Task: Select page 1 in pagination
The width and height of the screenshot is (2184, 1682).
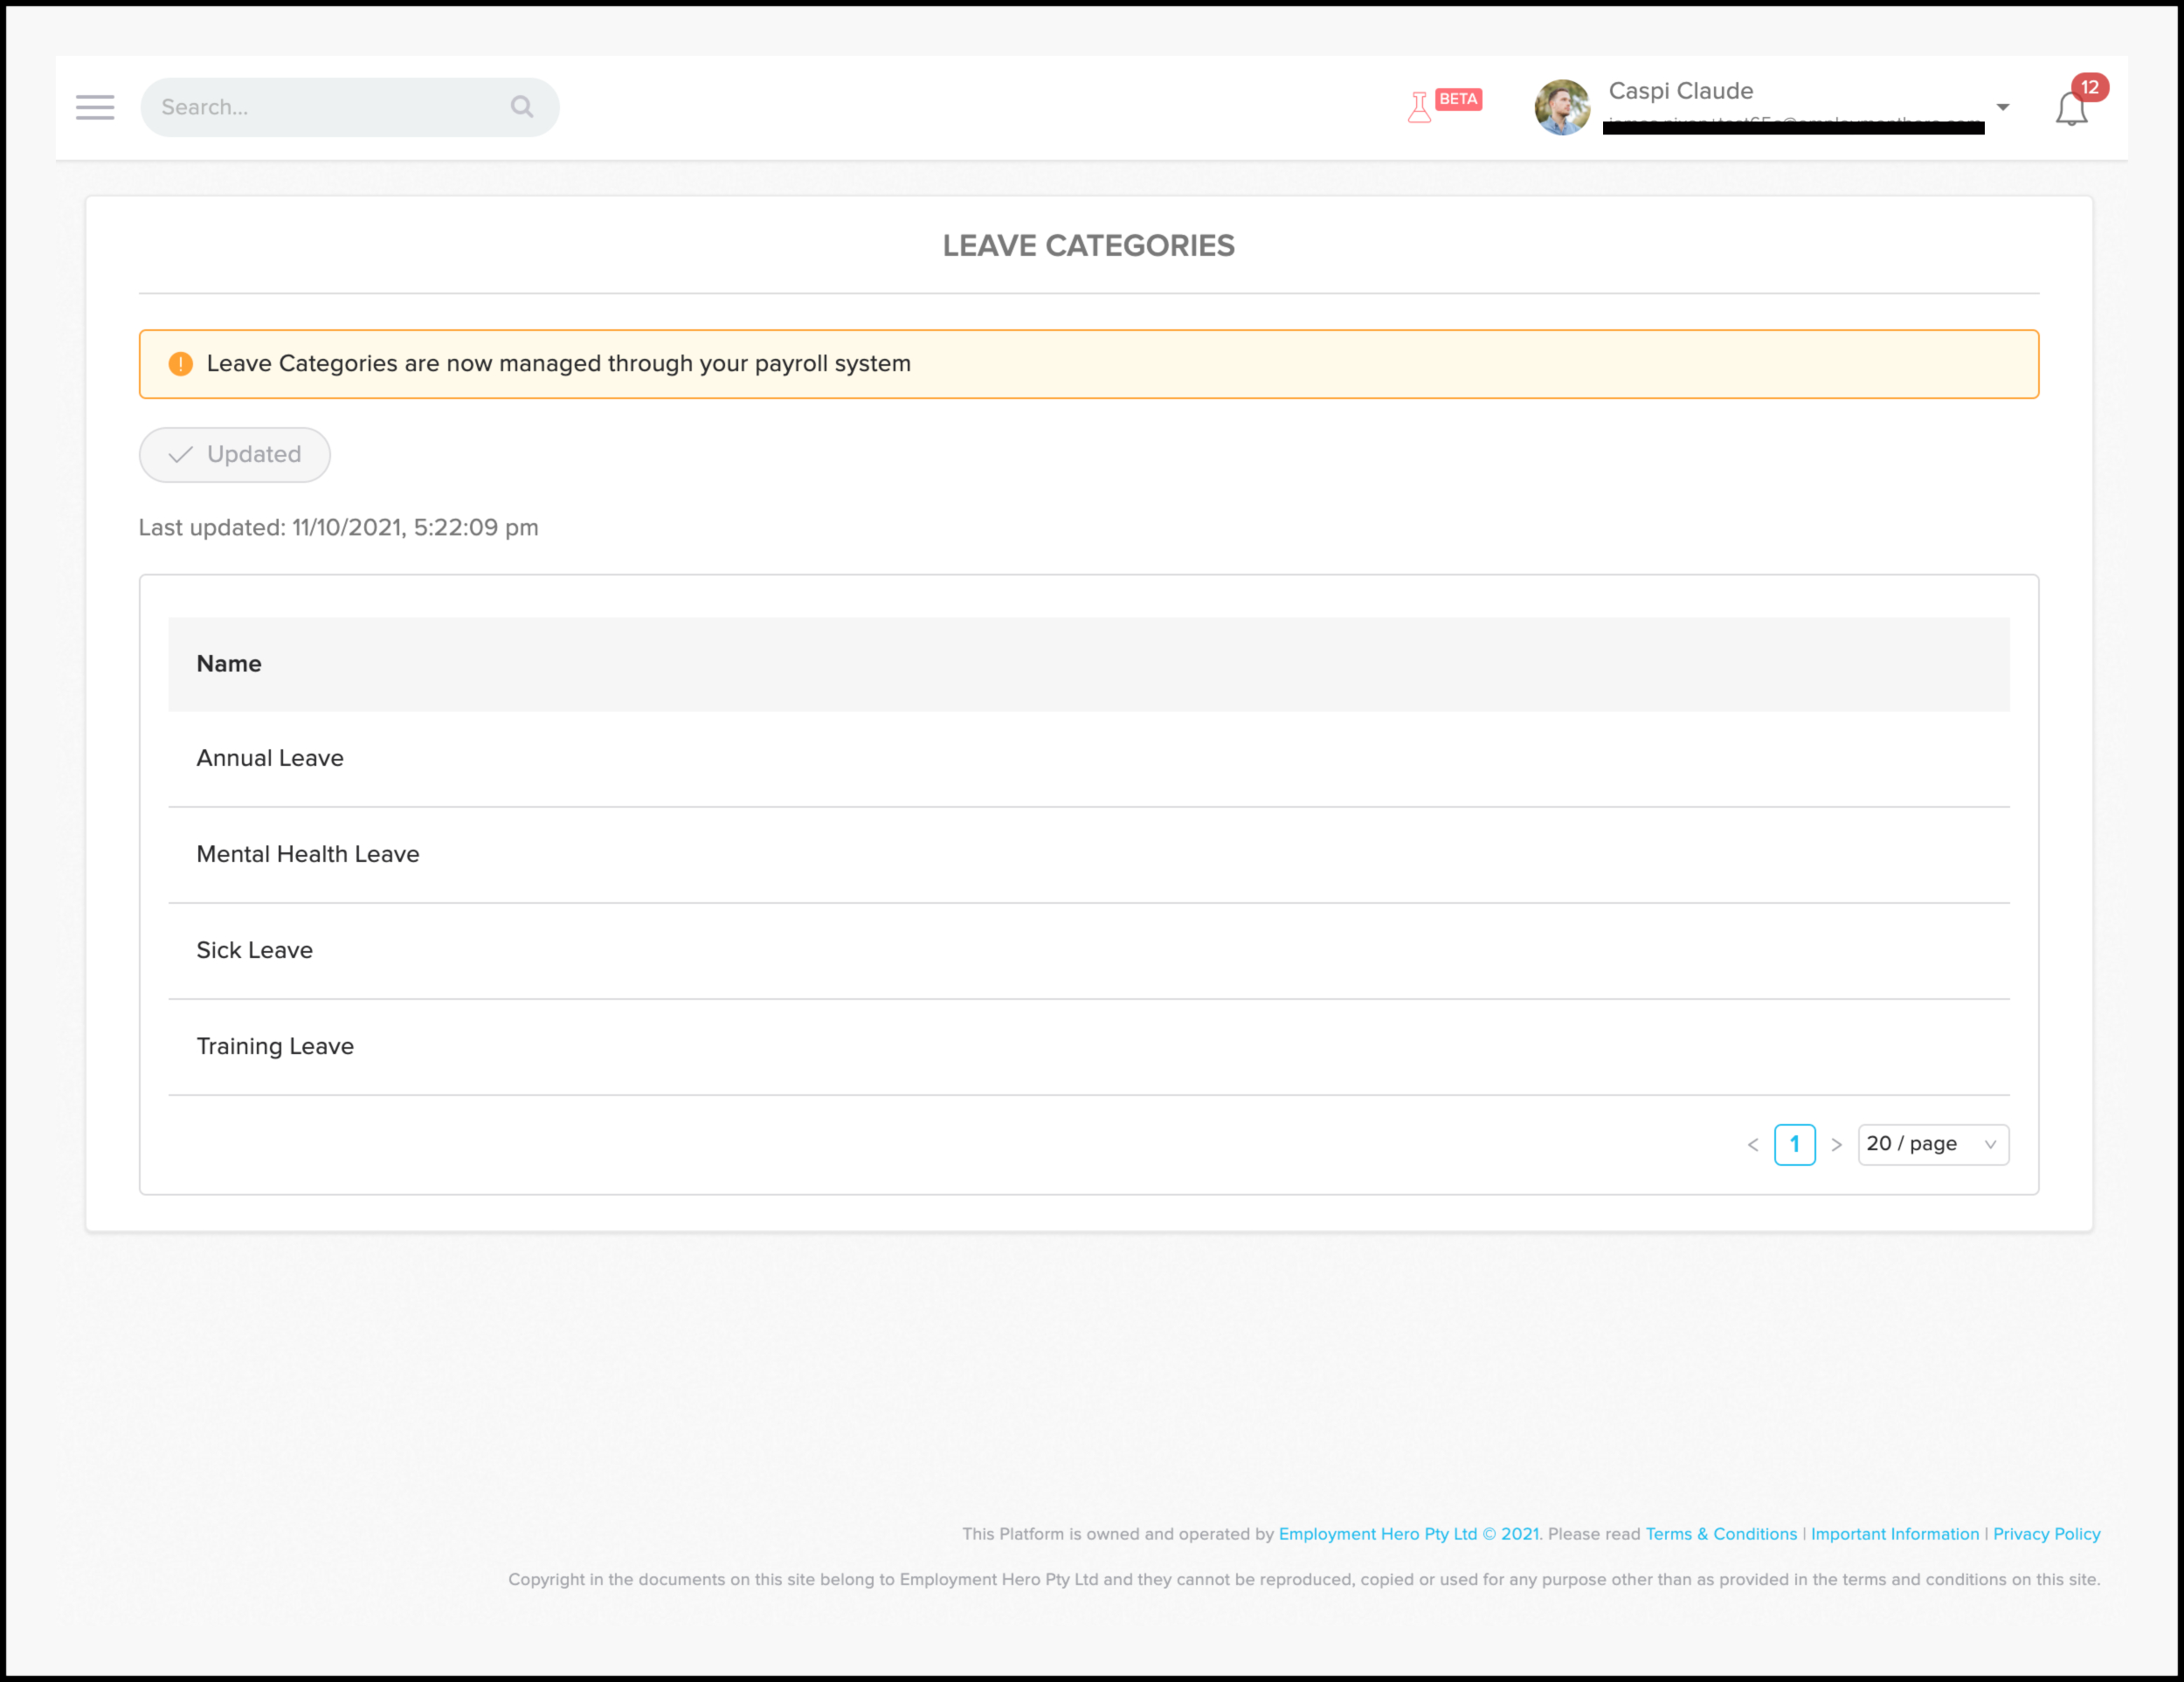Action: 1795,1143
